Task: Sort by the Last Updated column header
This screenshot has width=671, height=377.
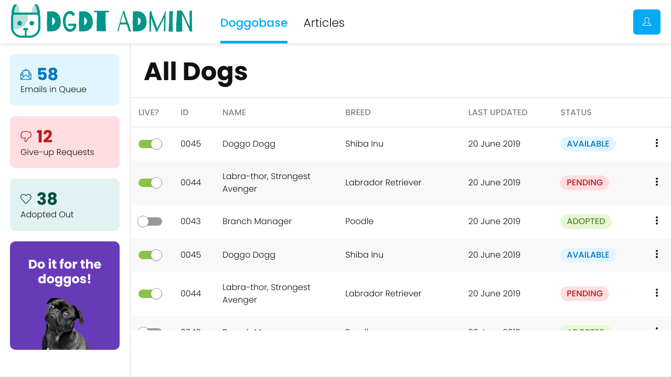Action: pos(497,113)
